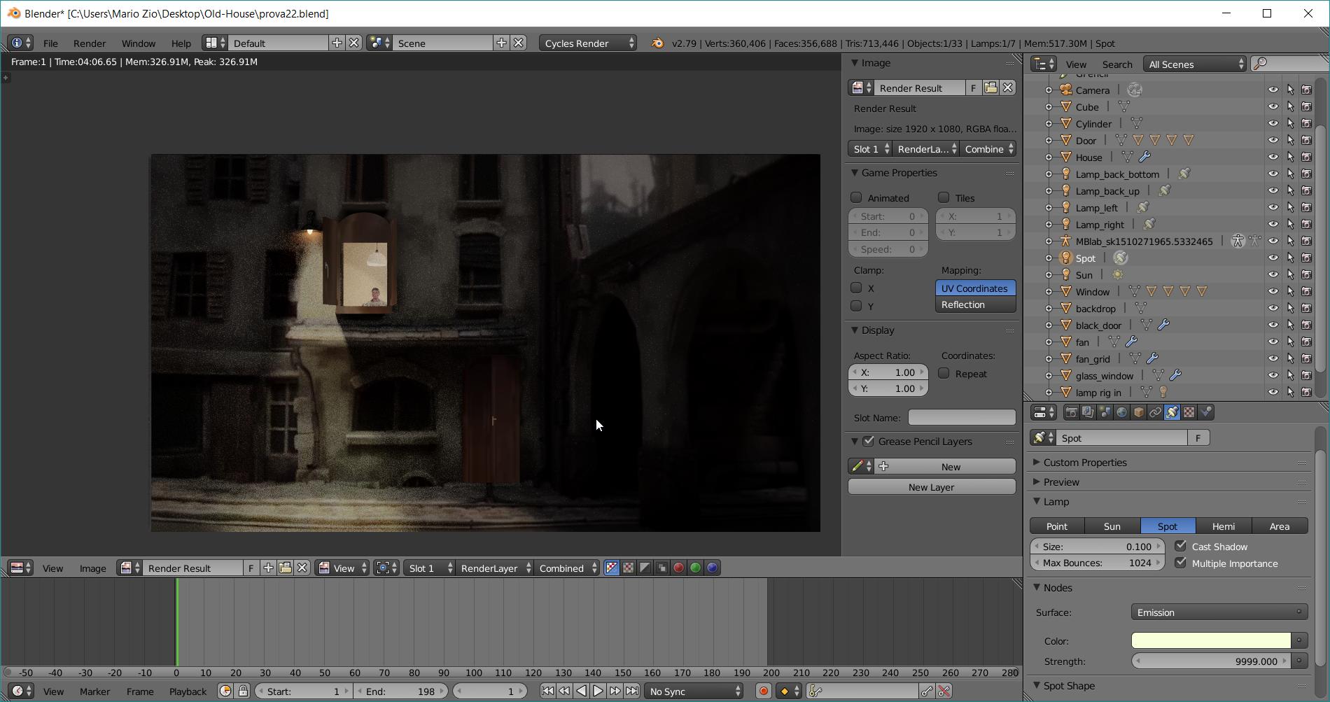Image resolution: width=1330 pixels, height=702 pixels.
Task: Open the Scene properties tab icon
Action: pos(1105,412)
